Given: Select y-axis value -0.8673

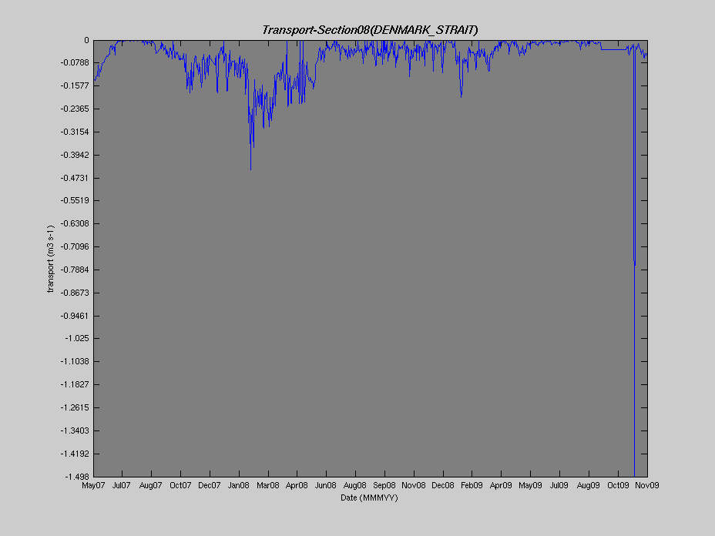Looking at the screenshot, I should 75,293.
